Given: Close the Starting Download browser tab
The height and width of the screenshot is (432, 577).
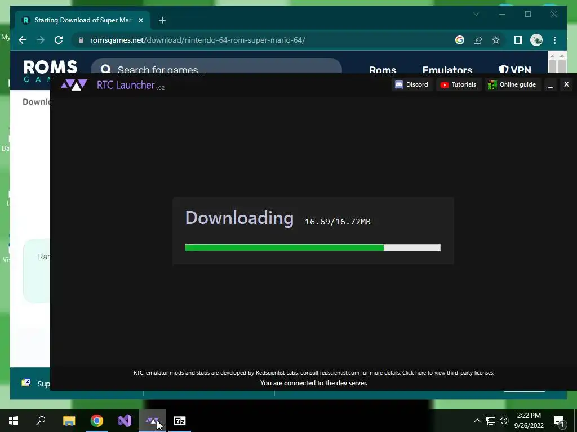Looking at the screenshot, I should click(x=140, y=20).
